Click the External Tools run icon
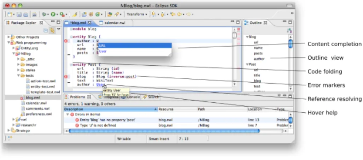Image resolution: width=363 pixels, height=160 pixels. [62, 14]
